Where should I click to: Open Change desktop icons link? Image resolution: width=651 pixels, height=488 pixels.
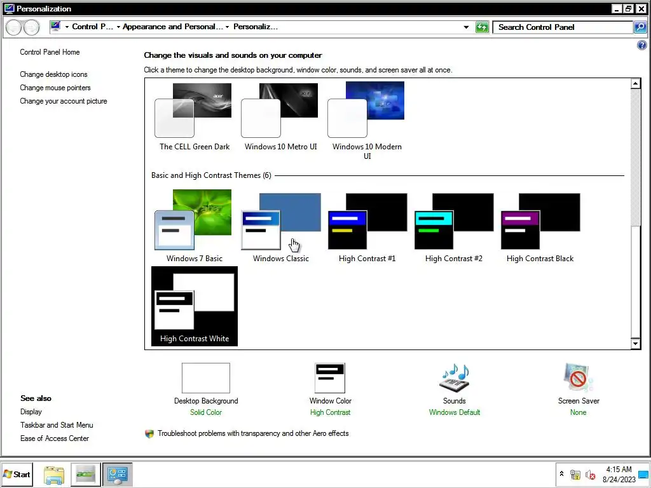[53, 74]
